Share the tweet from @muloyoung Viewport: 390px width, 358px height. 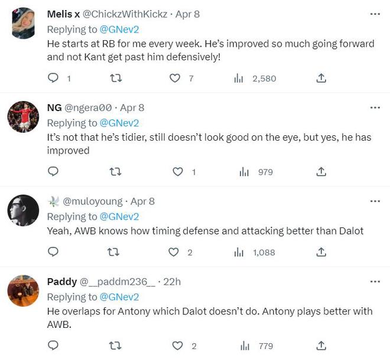(x=321, y=252)
